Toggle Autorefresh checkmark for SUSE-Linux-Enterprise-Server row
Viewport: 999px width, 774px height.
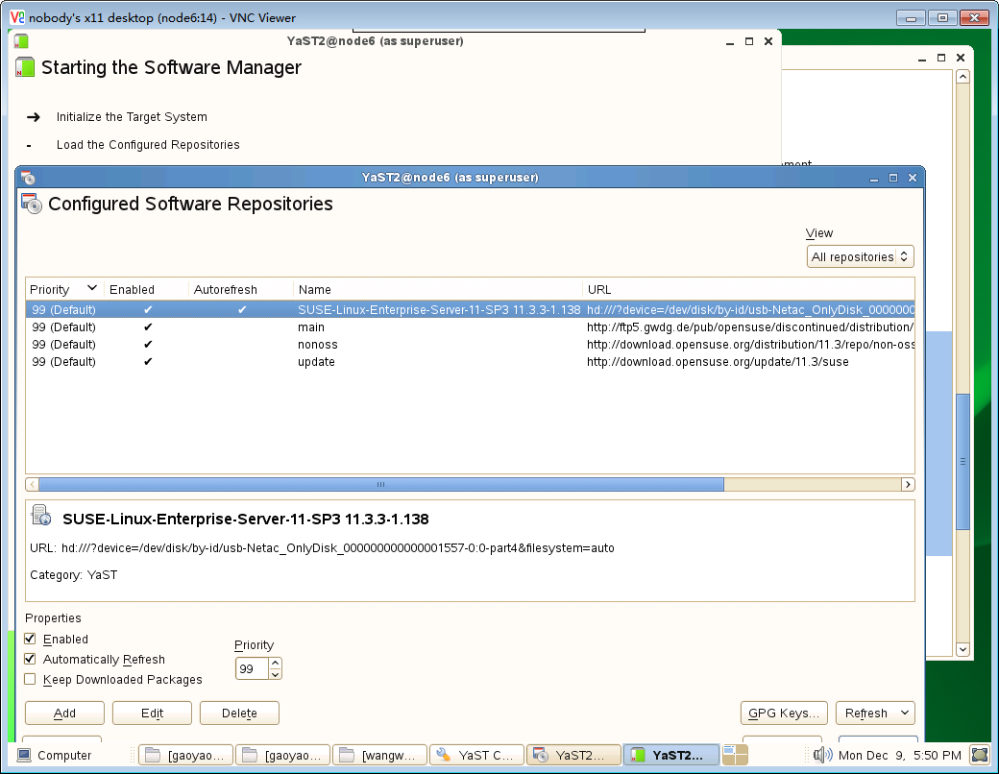tap(241, 309)
